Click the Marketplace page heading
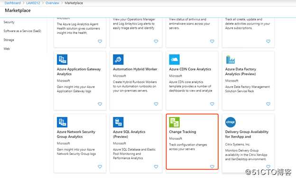The height and width of the screenshot is (180, 296). tap(18, 10)
